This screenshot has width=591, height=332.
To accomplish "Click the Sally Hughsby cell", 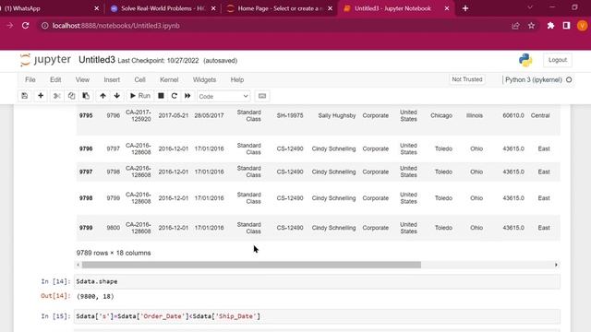I will coord(336,115).
